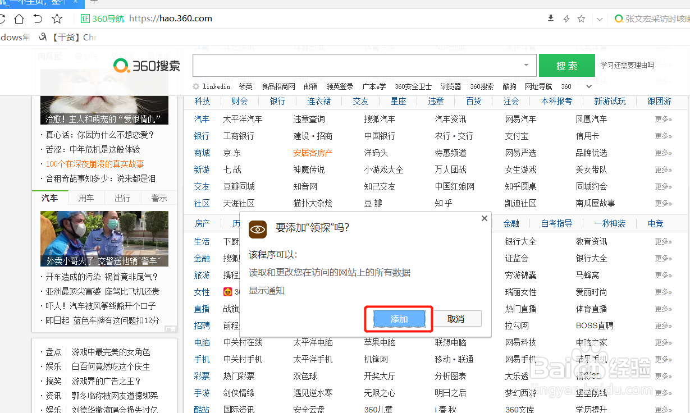Open the 太平洋汽车 link
The height and width of the screenshot is (413, 690).
(243, 119)
